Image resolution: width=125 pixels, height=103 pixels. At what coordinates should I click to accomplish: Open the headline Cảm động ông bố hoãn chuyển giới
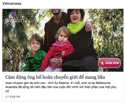[55, 77]
